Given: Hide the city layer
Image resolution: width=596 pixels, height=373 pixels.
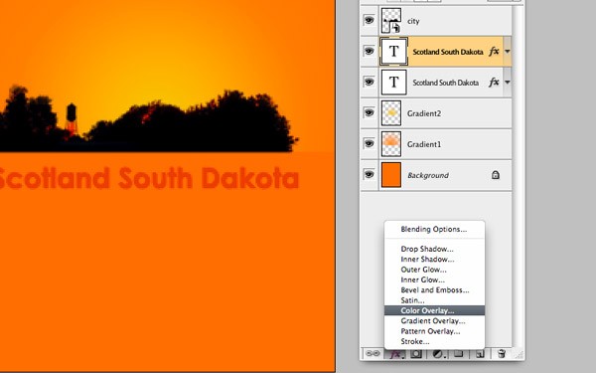Looking at the screenshot, I should (369, 20).
